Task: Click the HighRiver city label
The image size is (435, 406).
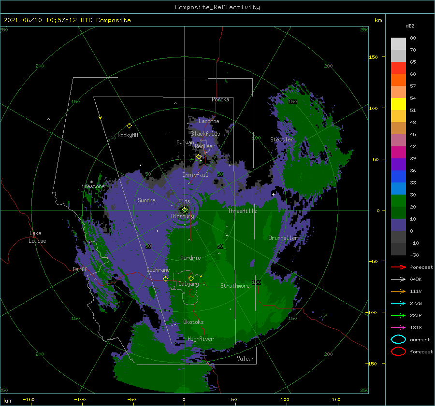Action: 201,339
